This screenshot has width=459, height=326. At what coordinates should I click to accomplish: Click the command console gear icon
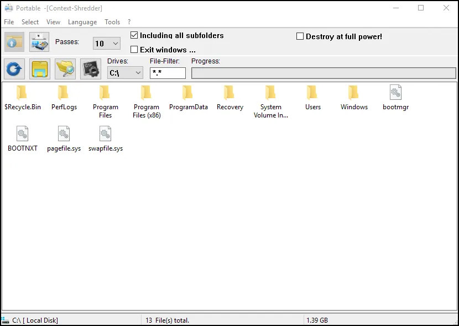[x=90, y=69]
